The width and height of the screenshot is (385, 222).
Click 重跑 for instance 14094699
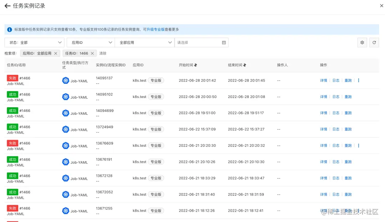[348, 113]
